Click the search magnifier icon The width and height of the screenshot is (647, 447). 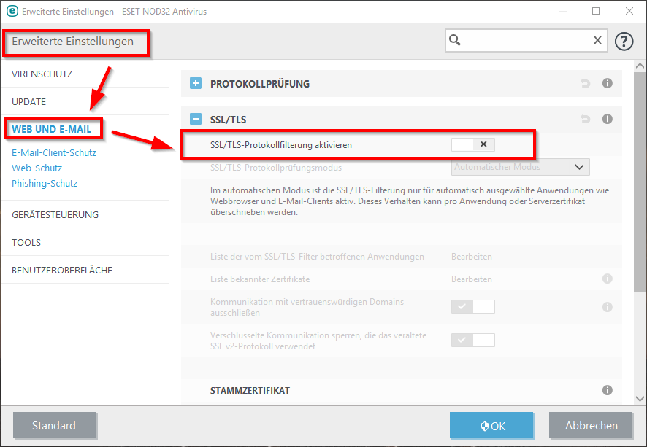pyautogui.click(x=455, y=40)
